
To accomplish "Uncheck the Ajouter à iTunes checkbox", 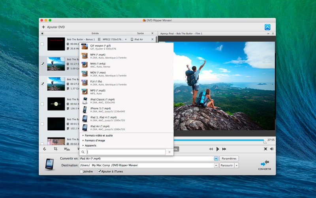I will pyautogui.click(x=100, y=171).
